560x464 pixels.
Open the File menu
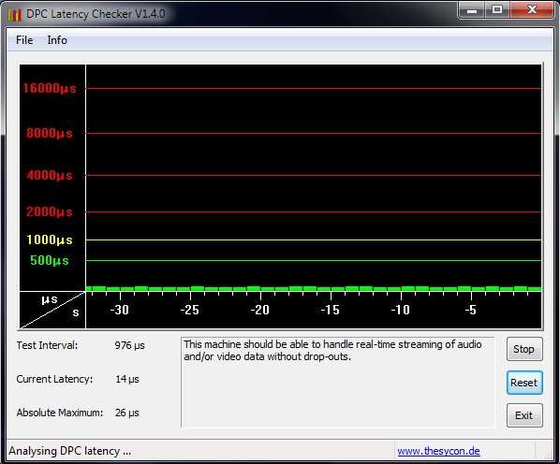[x=24, y=40]
